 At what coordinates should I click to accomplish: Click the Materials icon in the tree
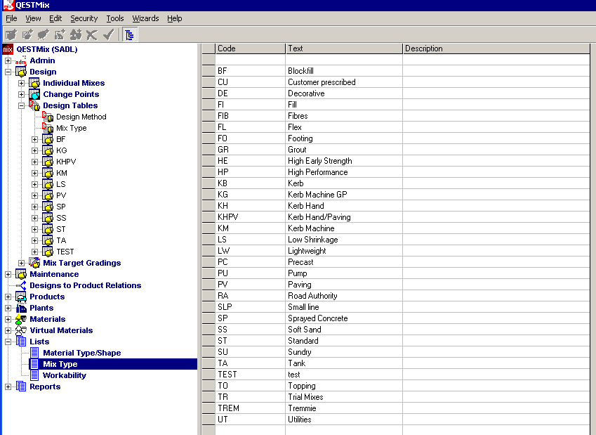click(x=21, y=319)
